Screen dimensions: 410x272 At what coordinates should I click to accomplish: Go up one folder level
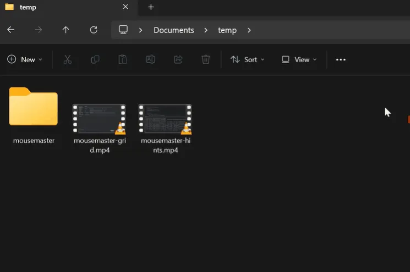point(66,30)
